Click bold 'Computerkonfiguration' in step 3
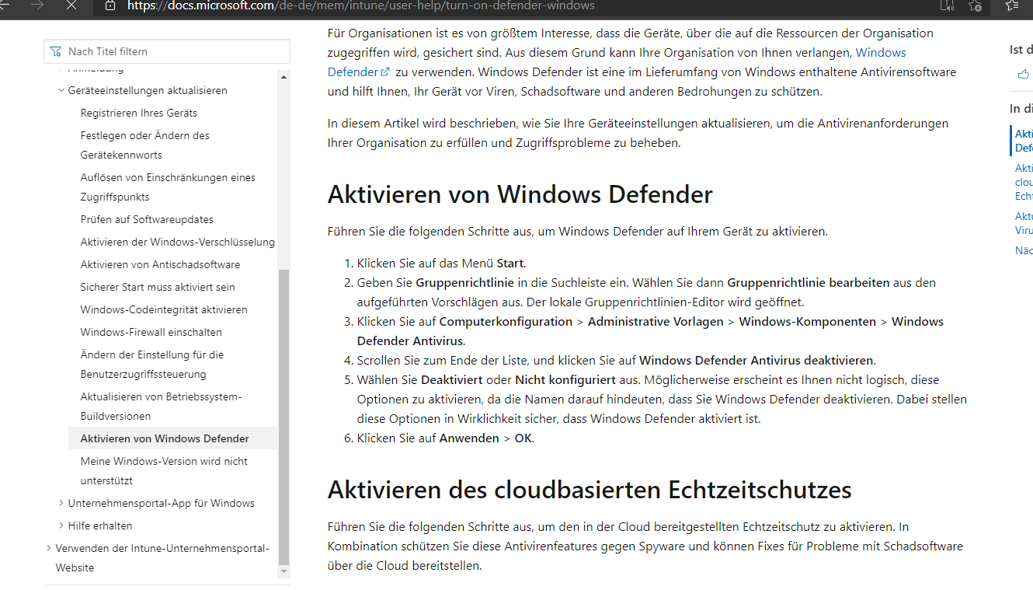The image size is (1033, 590). (x=506, y=321)
